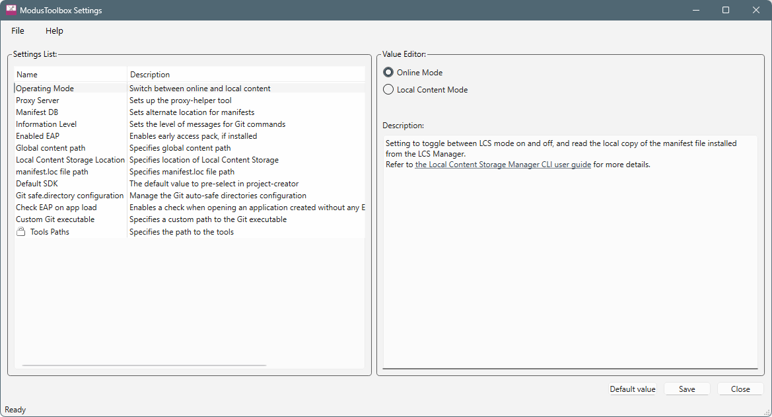
Task: Select the Default SDK setting row
Action: (37, 184)
